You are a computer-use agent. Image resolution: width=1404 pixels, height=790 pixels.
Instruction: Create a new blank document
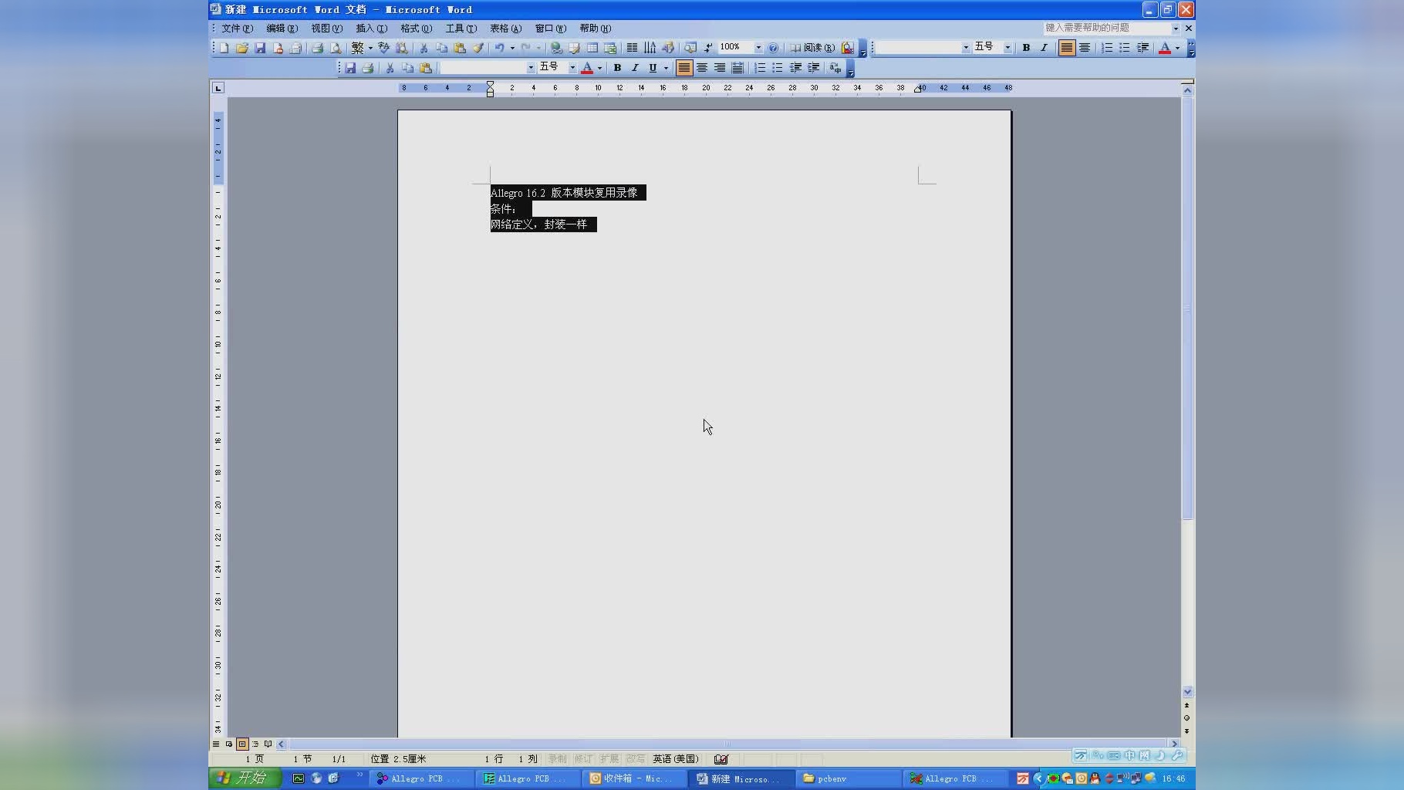(x=224, y=48)
